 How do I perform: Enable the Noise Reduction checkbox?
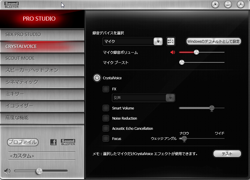pyautogui.click(x=106, y=118)
